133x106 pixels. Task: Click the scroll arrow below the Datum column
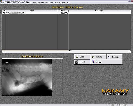pos(70,50)
